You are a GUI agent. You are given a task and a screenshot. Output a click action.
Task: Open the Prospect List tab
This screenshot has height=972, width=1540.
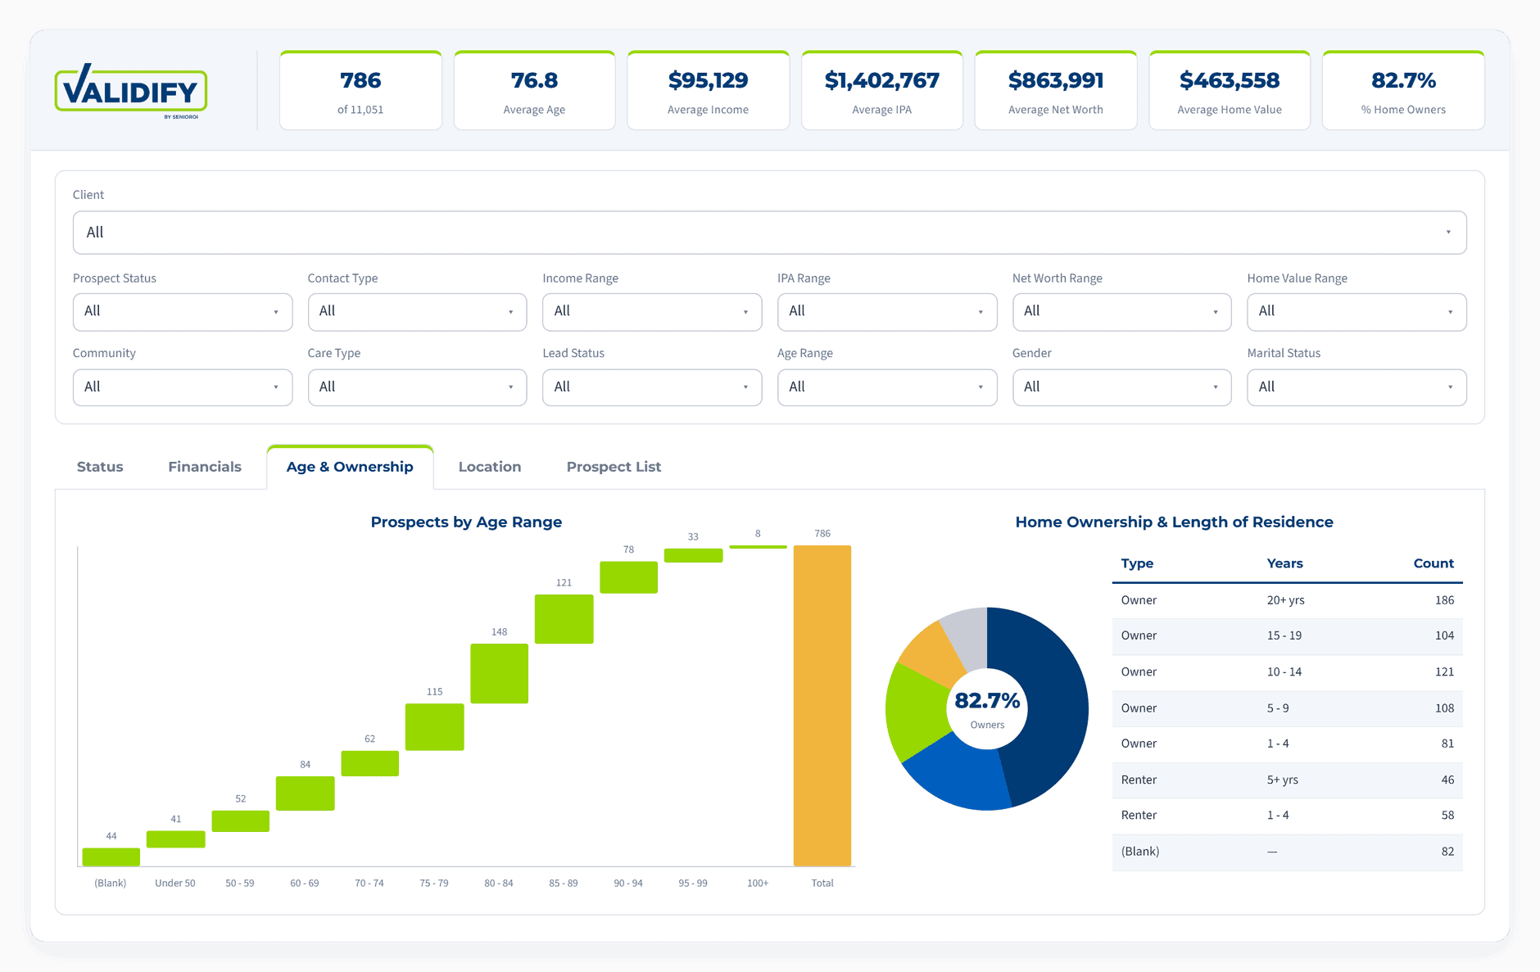[x=614, y=467]
